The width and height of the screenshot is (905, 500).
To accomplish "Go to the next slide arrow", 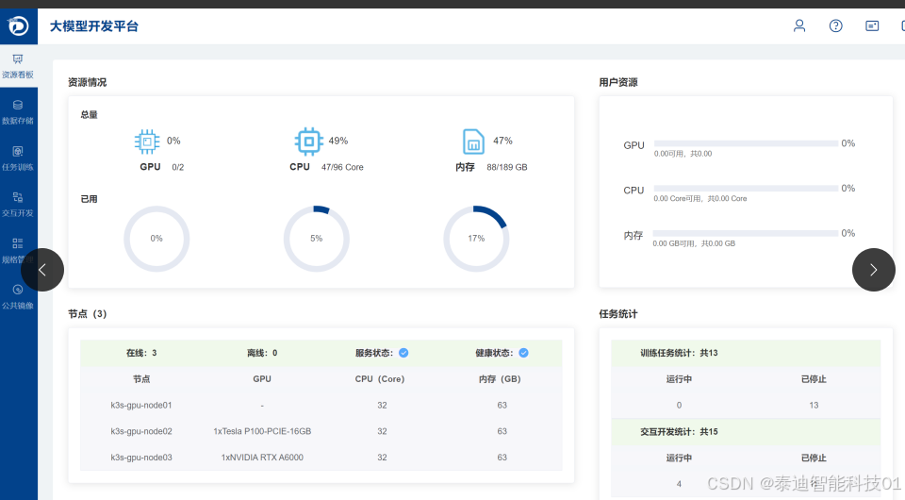I will pos(874,270).
